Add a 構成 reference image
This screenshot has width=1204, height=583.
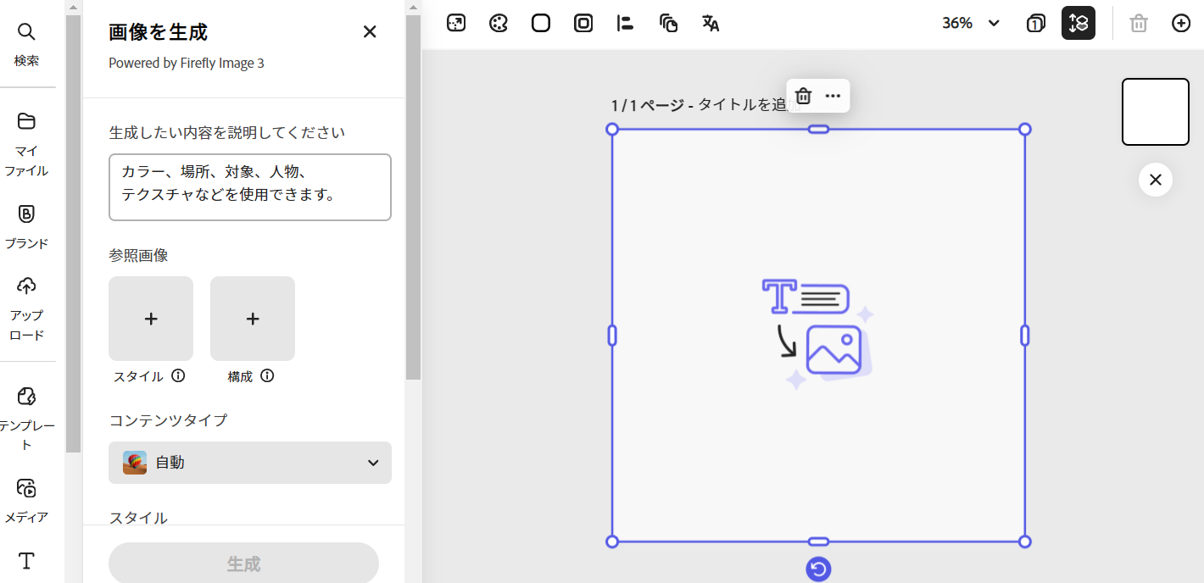point(253,319)
